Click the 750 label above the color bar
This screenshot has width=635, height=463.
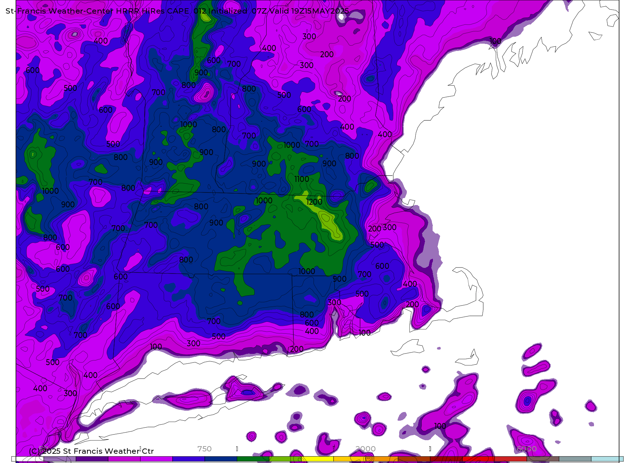204,449
